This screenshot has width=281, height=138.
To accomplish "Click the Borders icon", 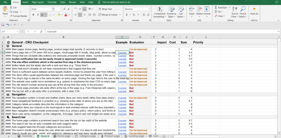I will [50, 15].
